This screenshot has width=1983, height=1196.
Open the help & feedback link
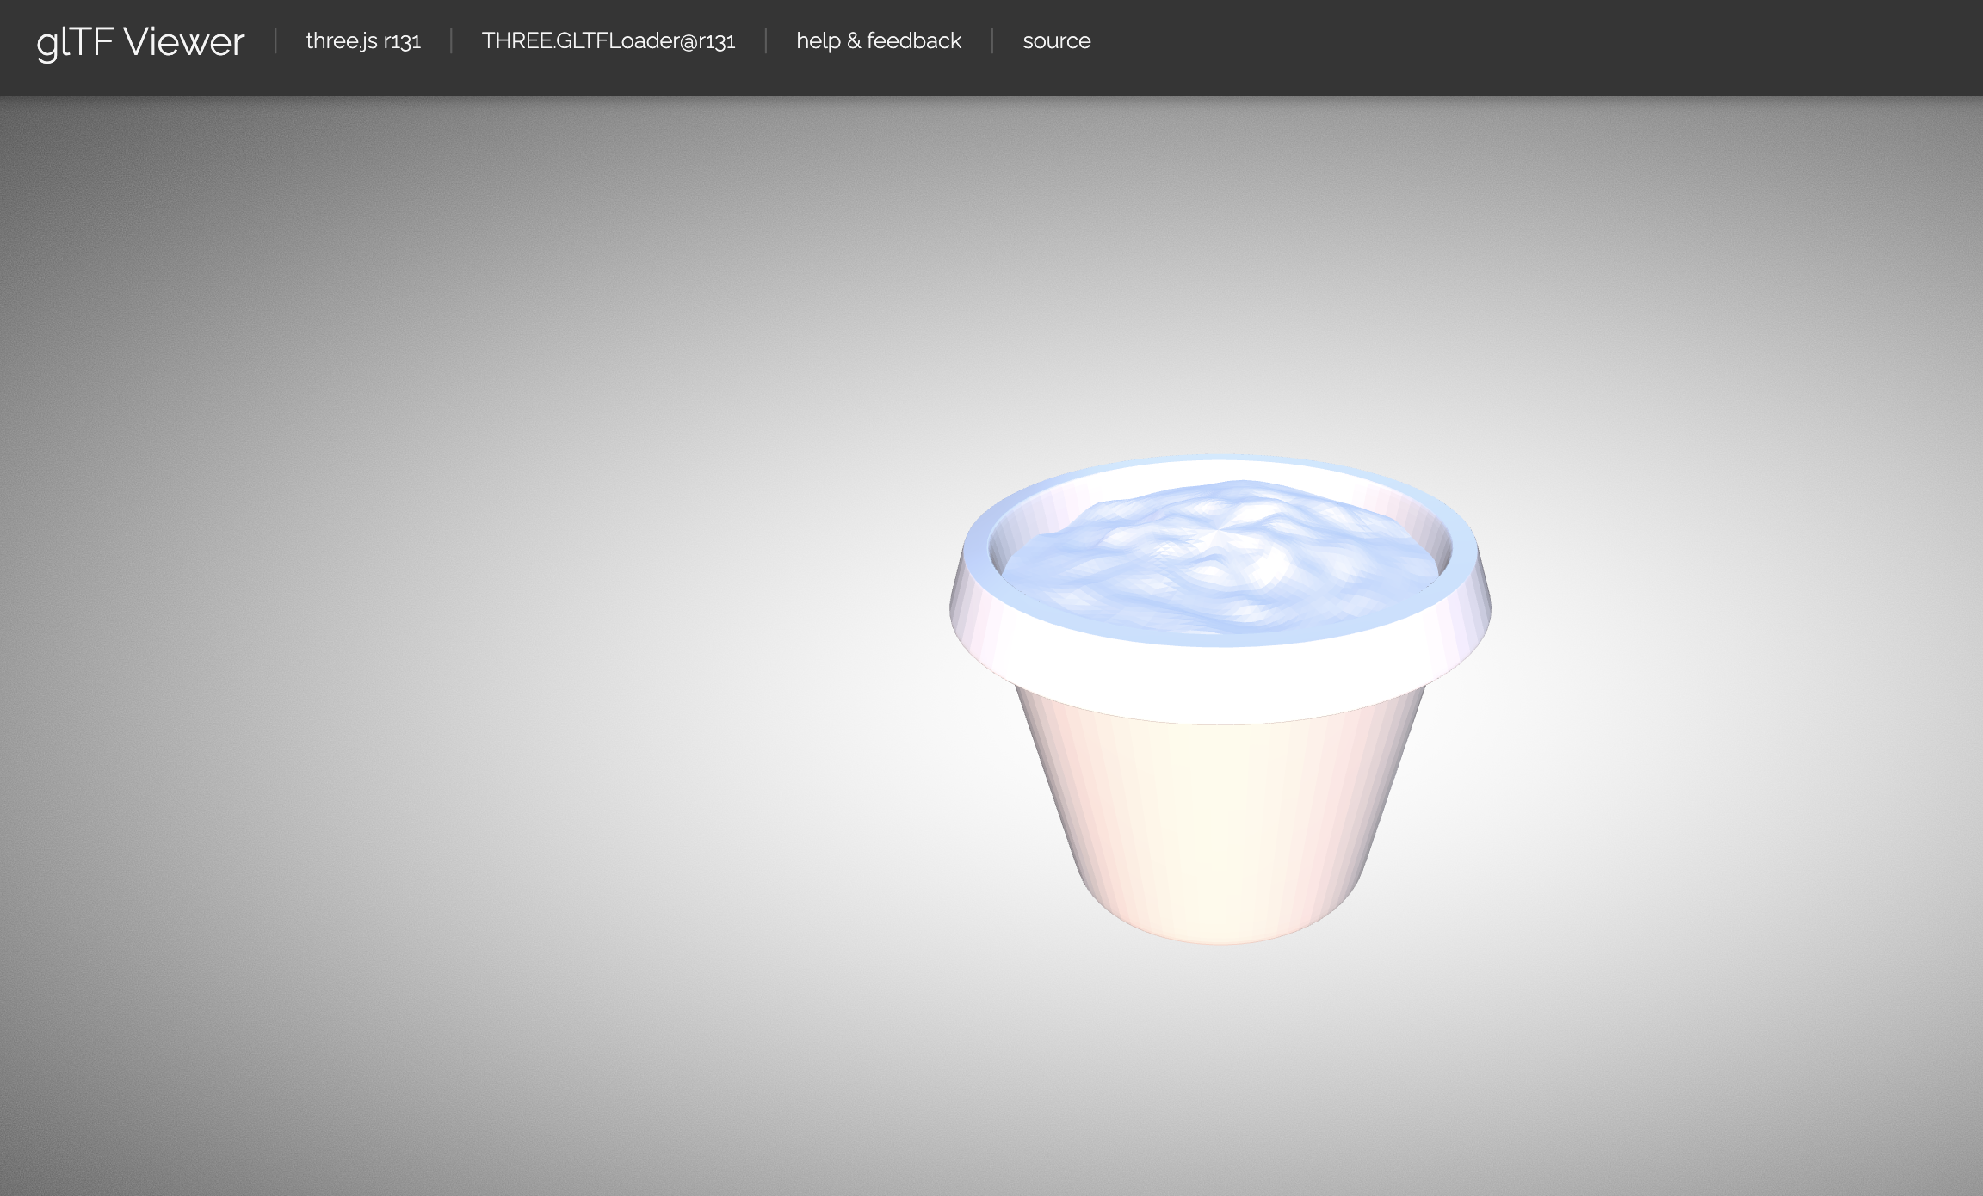pos(879,40)
